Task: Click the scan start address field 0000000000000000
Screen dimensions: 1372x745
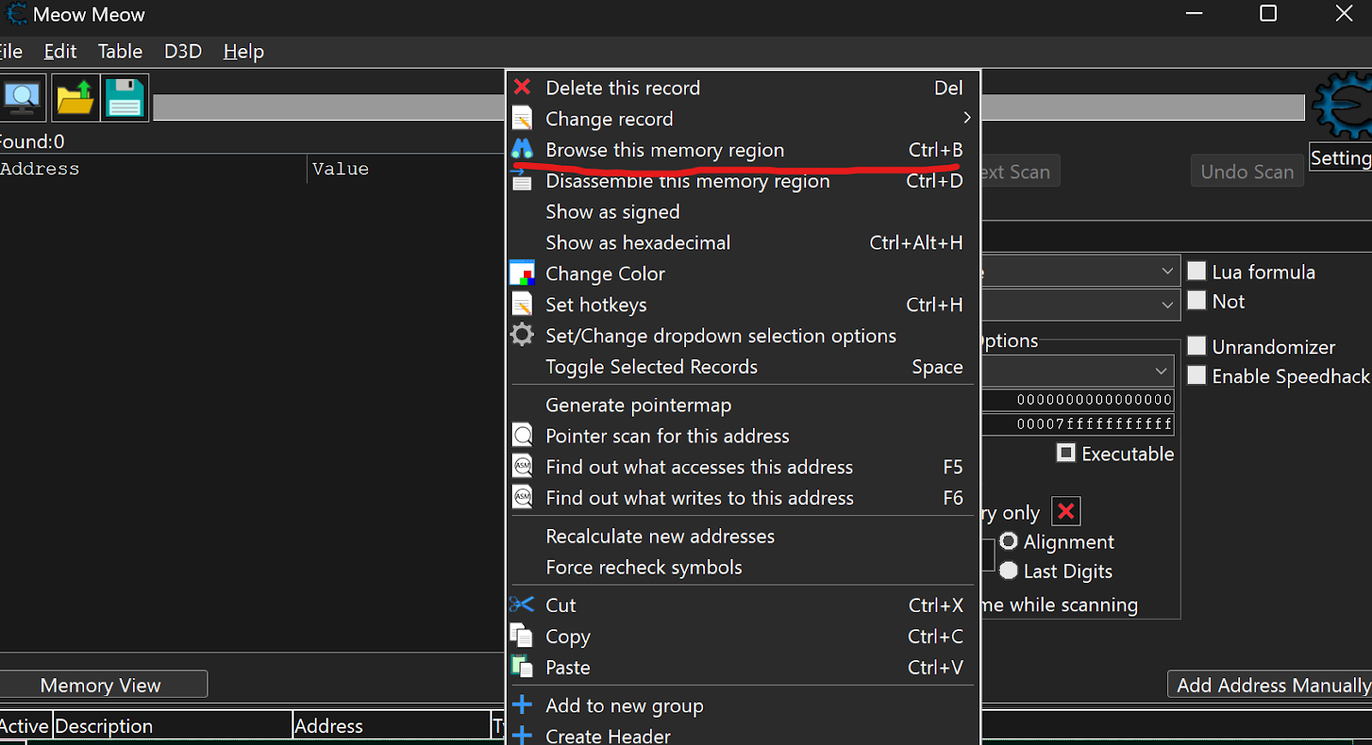Action: tap(1079, 400)
